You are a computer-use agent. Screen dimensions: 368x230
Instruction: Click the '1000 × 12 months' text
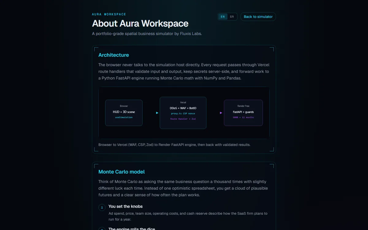pos(243,117)
